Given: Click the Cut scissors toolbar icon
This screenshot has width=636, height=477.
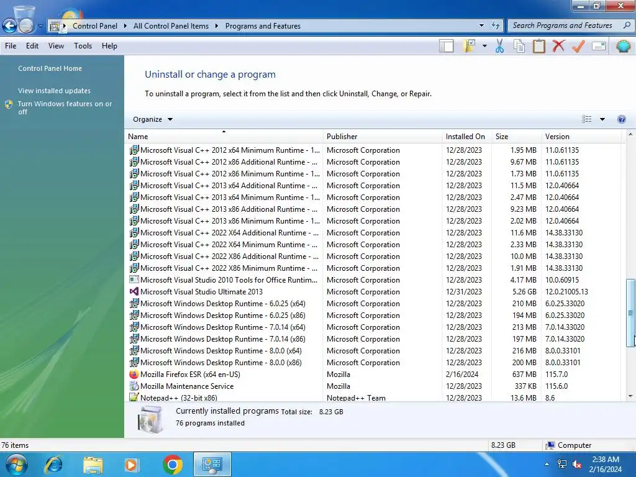Looking at the screenshot, I should coord(500,46).
